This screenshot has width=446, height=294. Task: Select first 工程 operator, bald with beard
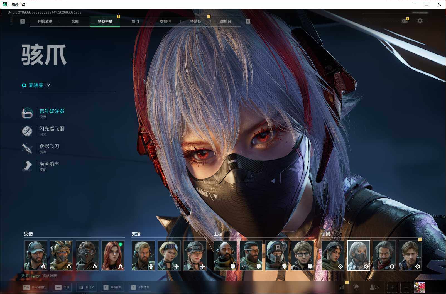point(225,255)
